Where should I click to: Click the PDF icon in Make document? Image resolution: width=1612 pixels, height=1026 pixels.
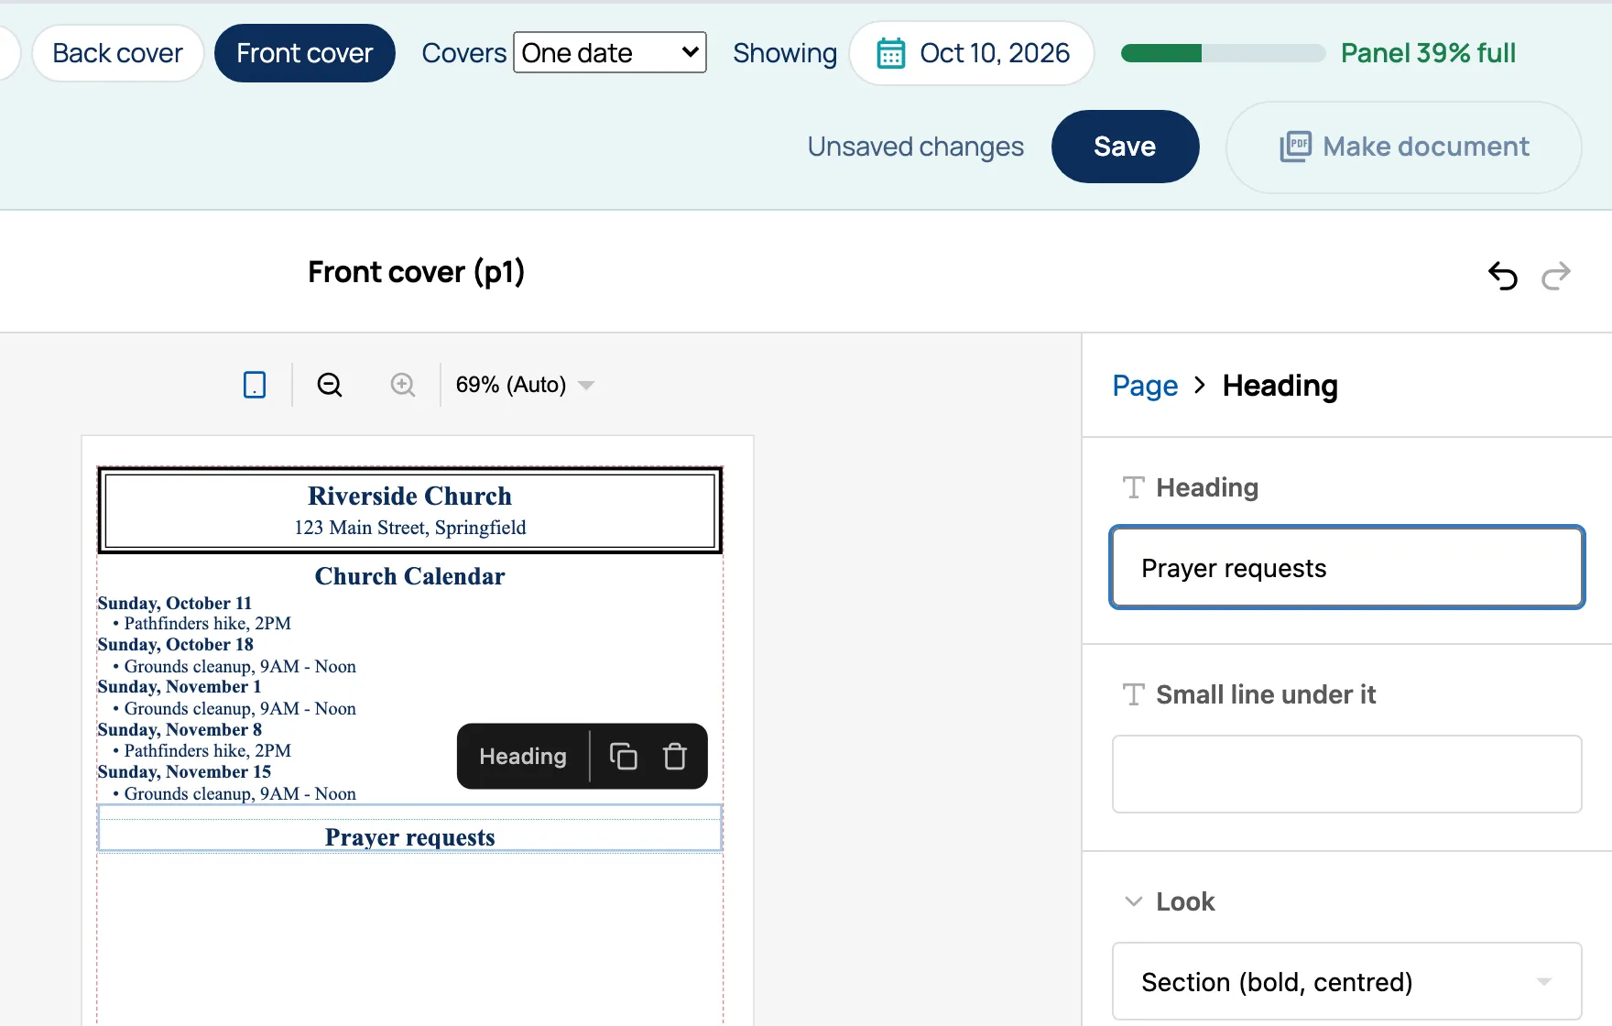click(x=1295, y=147)
